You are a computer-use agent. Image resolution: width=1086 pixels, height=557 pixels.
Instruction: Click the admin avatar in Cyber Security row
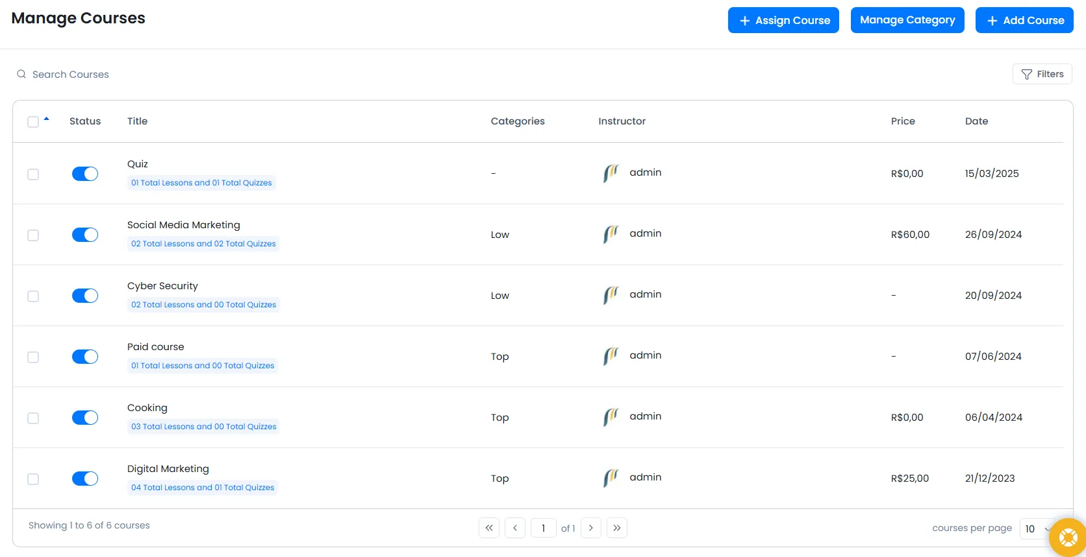click(x=611, y=295)
